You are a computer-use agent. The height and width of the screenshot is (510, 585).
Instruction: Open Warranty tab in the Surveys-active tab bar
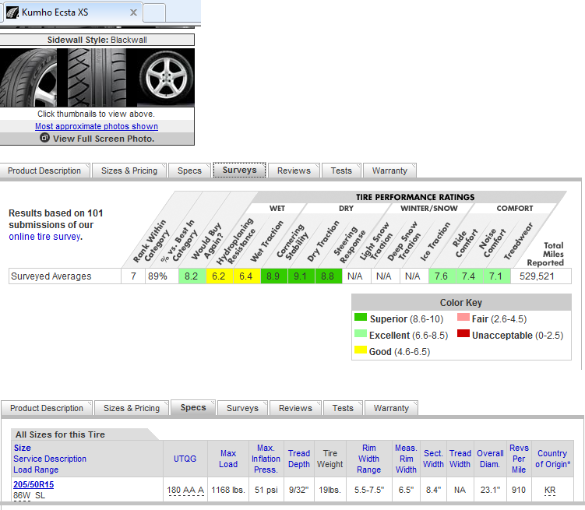(389, 171)
